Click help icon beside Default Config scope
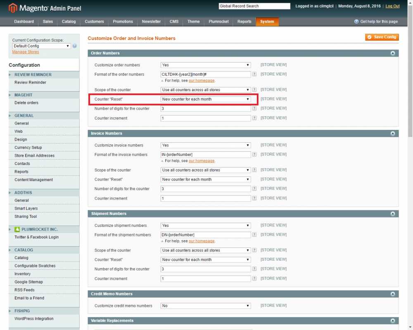Screen dimensions: 413x330 [75, 46]
